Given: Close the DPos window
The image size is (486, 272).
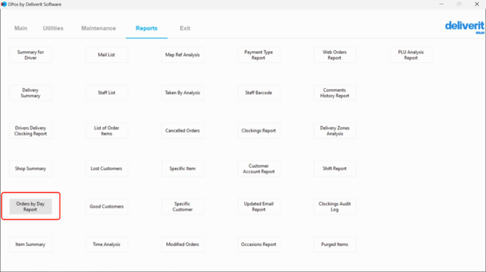Looking at the screenshot, I should [477, 4].
